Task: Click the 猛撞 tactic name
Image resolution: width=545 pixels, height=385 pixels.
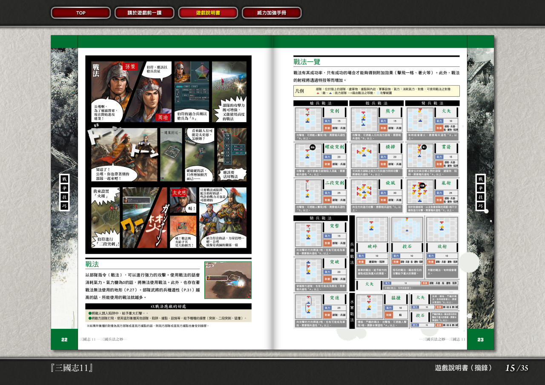Action: tap(396, 298)
